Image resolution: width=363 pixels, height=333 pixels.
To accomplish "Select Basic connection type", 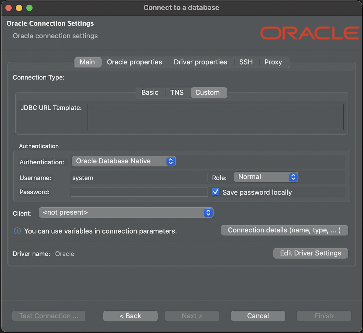I will (150, 92).
